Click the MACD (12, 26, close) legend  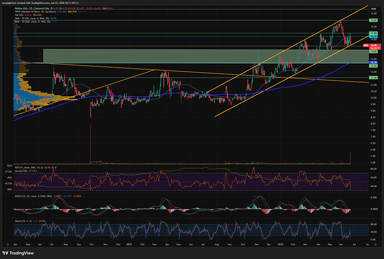point(33,196)
